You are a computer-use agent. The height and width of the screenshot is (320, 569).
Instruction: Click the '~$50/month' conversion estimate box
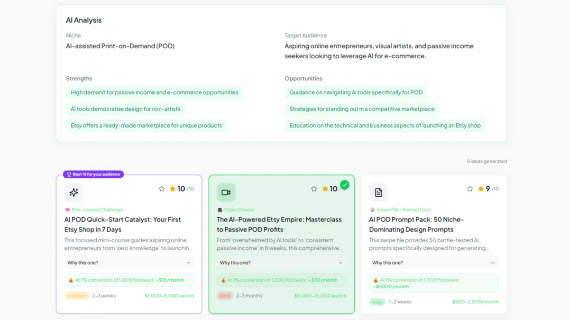point(282,280)
